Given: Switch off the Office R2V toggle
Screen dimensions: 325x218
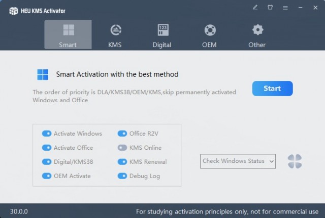Looking at the screenshot, I should tap(122, 134).
